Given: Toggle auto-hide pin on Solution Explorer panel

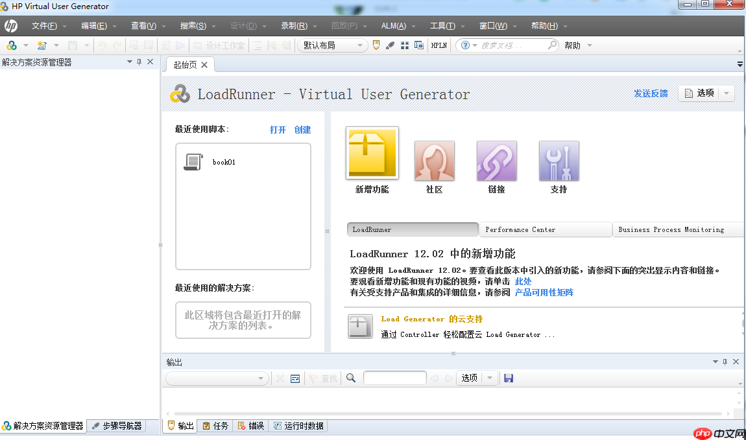Looking at the screenshot, I should click(139, 62).
